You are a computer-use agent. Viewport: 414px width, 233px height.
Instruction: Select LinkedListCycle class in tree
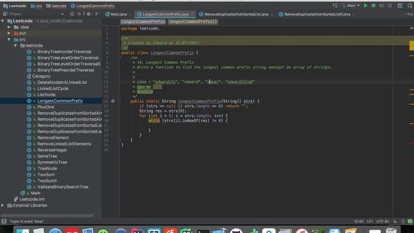[53, 89]
